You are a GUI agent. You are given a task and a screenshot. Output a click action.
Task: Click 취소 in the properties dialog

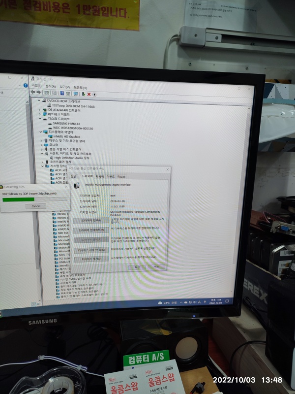tap(156, 266)
